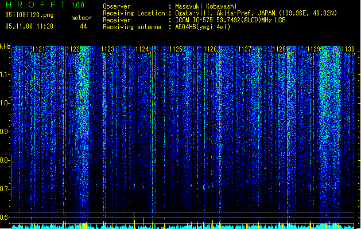Select observer name Masayuki Kobayashi
Screen dimensions: 361x229
pyautogui.click(x=206, y=6)
